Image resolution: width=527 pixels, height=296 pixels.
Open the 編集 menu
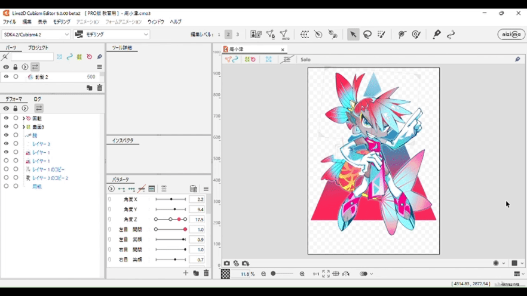click(27, 22)
